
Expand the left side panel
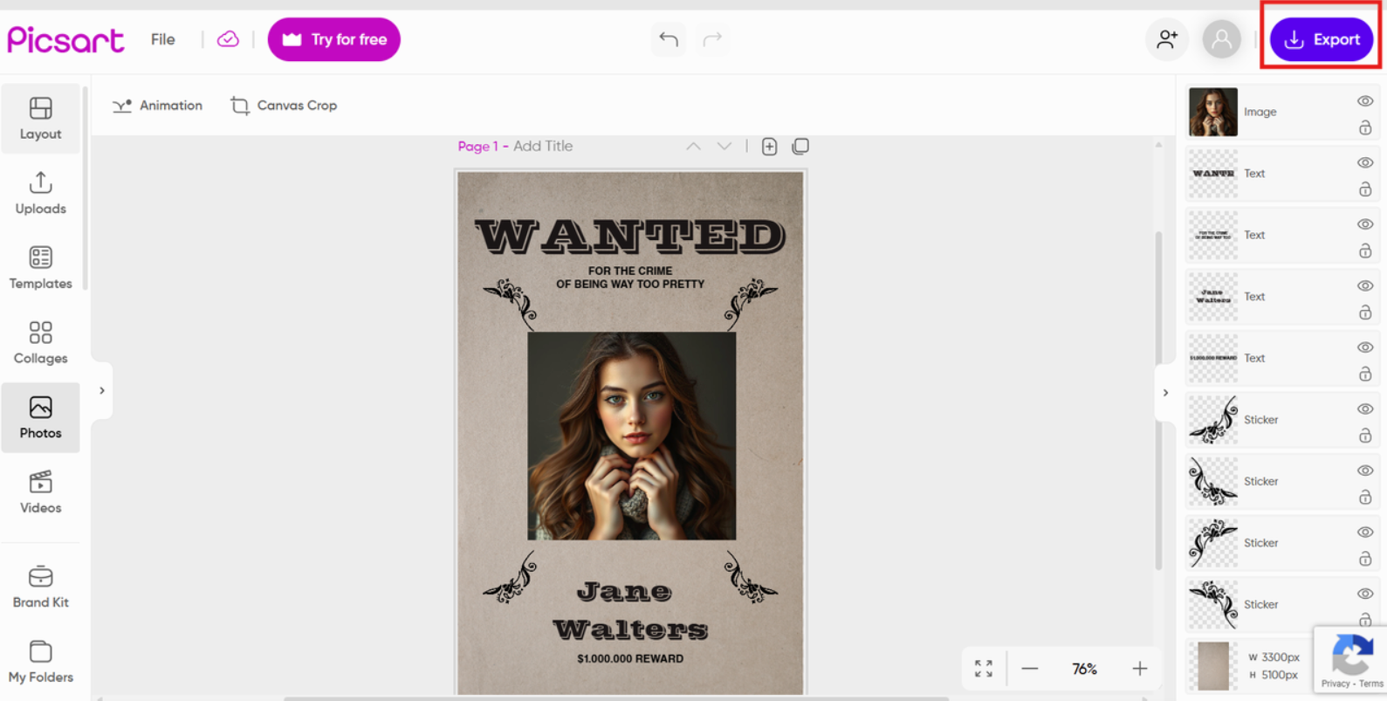click(102, 391)
